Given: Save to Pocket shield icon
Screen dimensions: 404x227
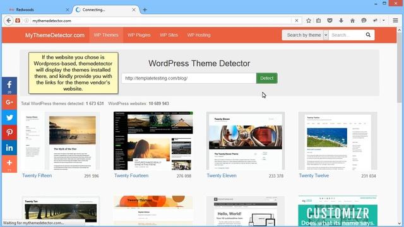Looking at the screenshot, I should (330, 21).
